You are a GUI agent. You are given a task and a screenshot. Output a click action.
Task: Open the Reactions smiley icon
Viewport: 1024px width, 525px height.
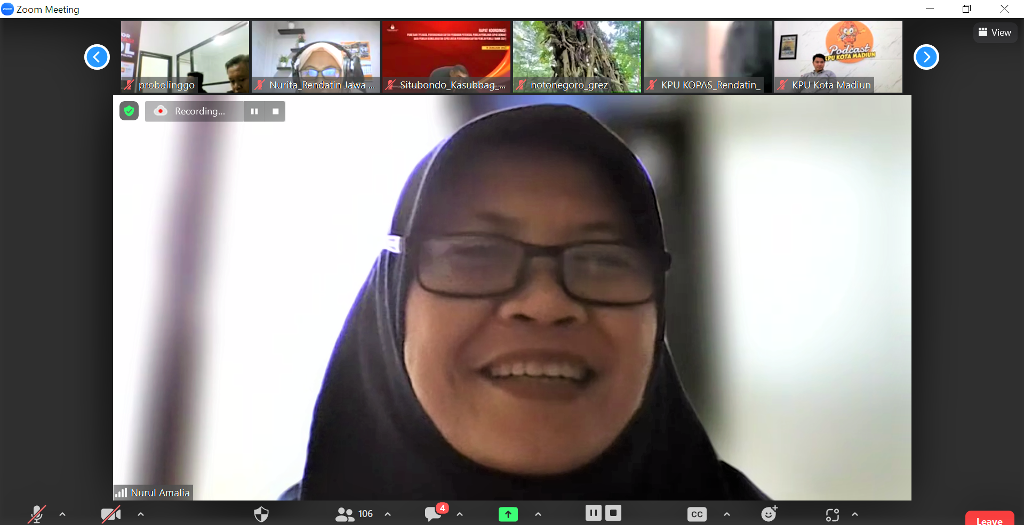pyautogui.click(x=769, y=514)
